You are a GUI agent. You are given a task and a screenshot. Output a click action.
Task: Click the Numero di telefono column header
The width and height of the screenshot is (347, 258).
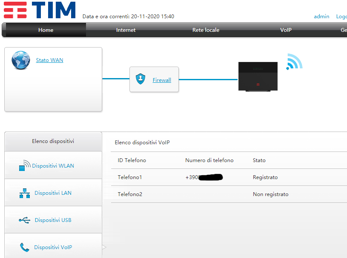pos(209,160)
